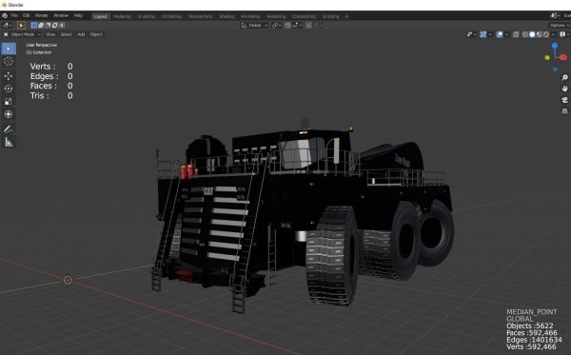
Task: Toggle viewport overlays
Action: 500,34
